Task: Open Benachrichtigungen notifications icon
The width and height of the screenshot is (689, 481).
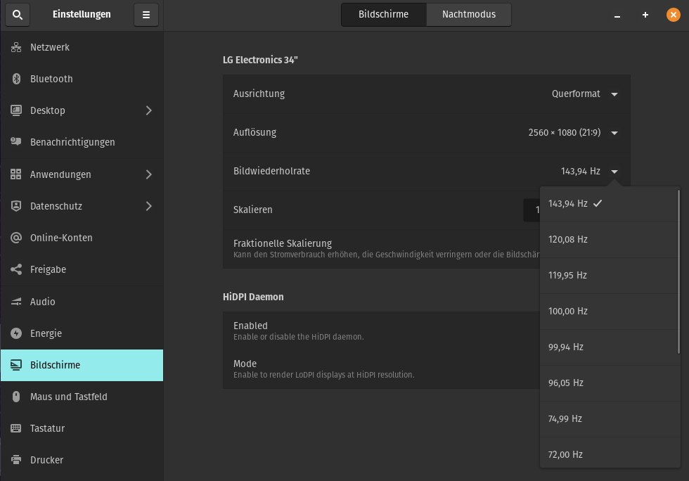Action: point(16,142)
